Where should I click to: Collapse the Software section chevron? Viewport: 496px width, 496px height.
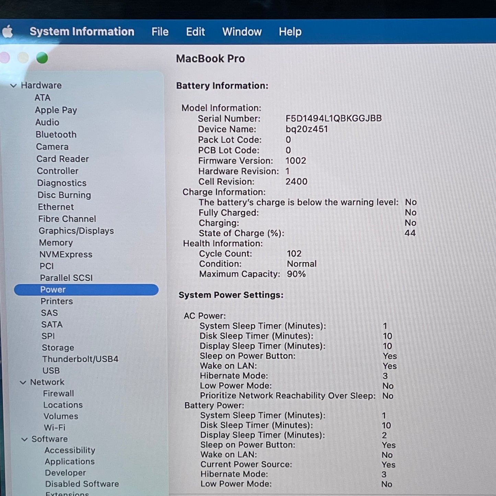[24, 439]
